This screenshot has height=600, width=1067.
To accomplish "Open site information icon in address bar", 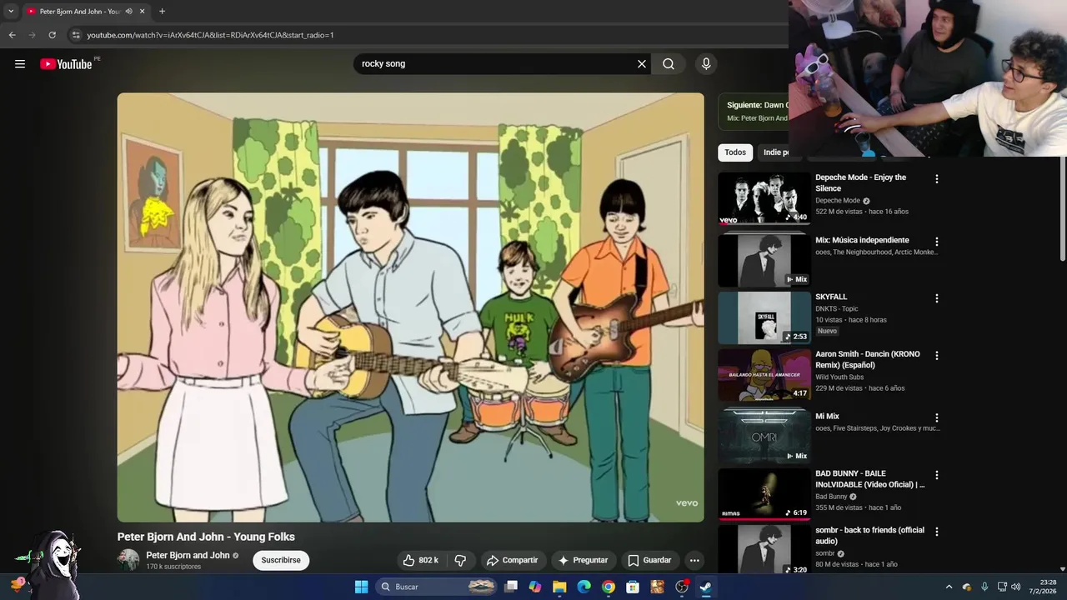I will click(76, 35).
